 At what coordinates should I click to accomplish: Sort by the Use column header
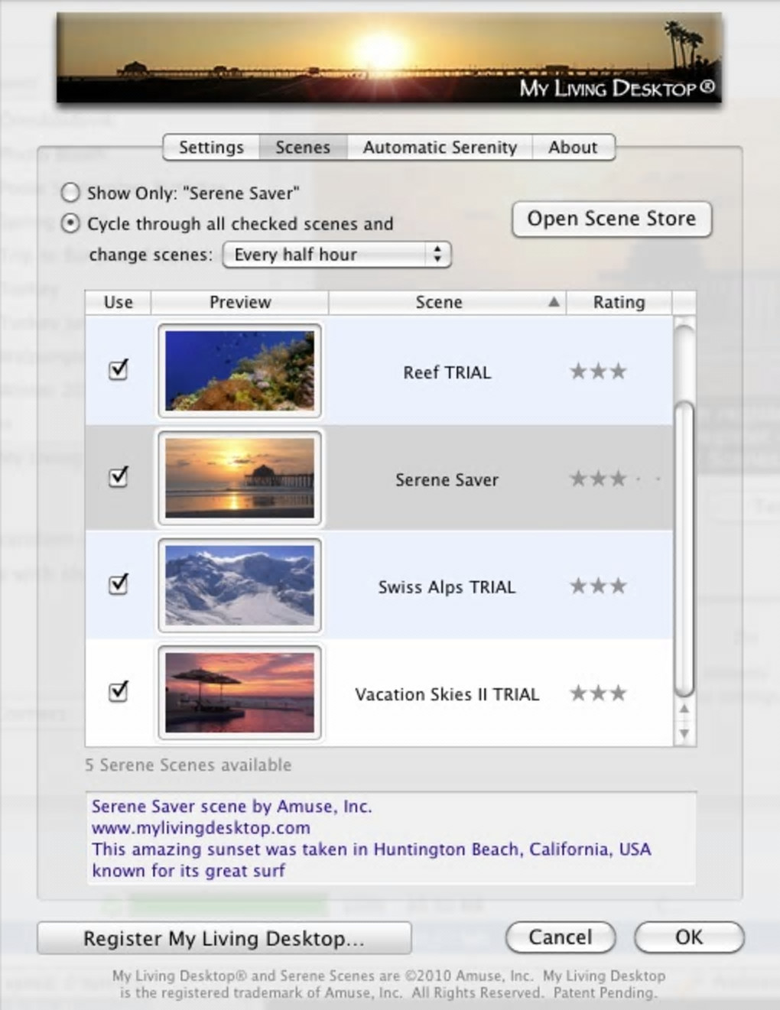119,302
